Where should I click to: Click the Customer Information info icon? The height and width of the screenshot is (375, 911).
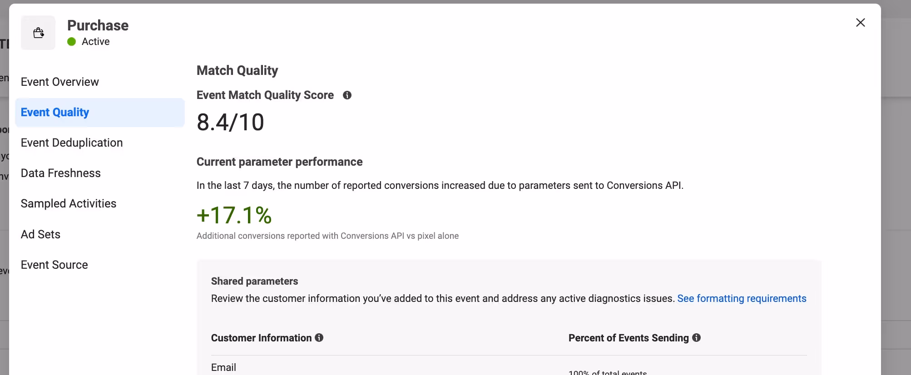pyautogui.click(x=319, y=338)
